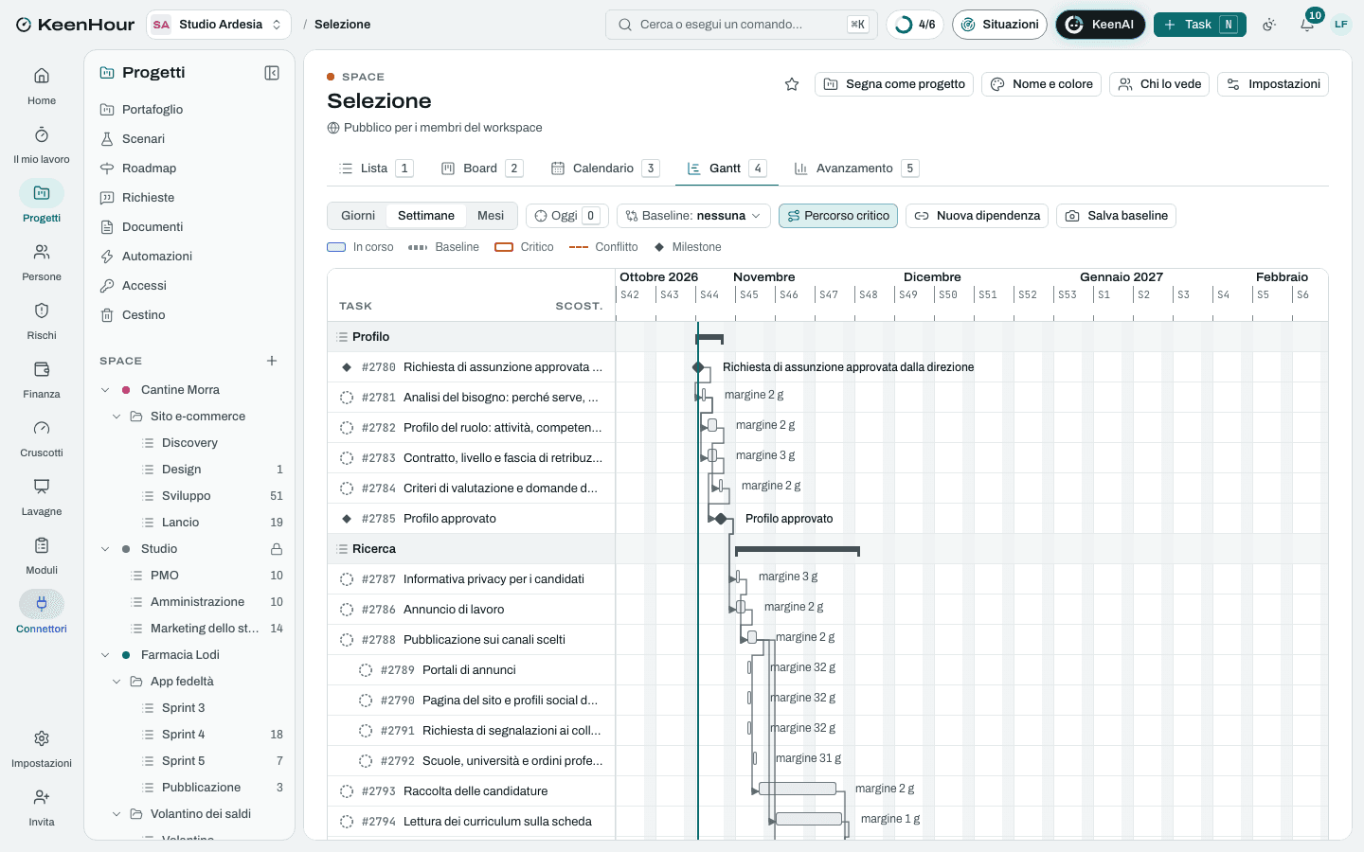Go to Persone in sidebar

click(x=42, y=261)
